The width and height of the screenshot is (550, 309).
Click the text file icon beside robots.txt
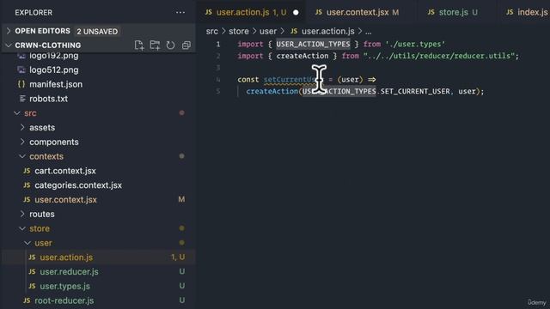(x=22, y=99)
